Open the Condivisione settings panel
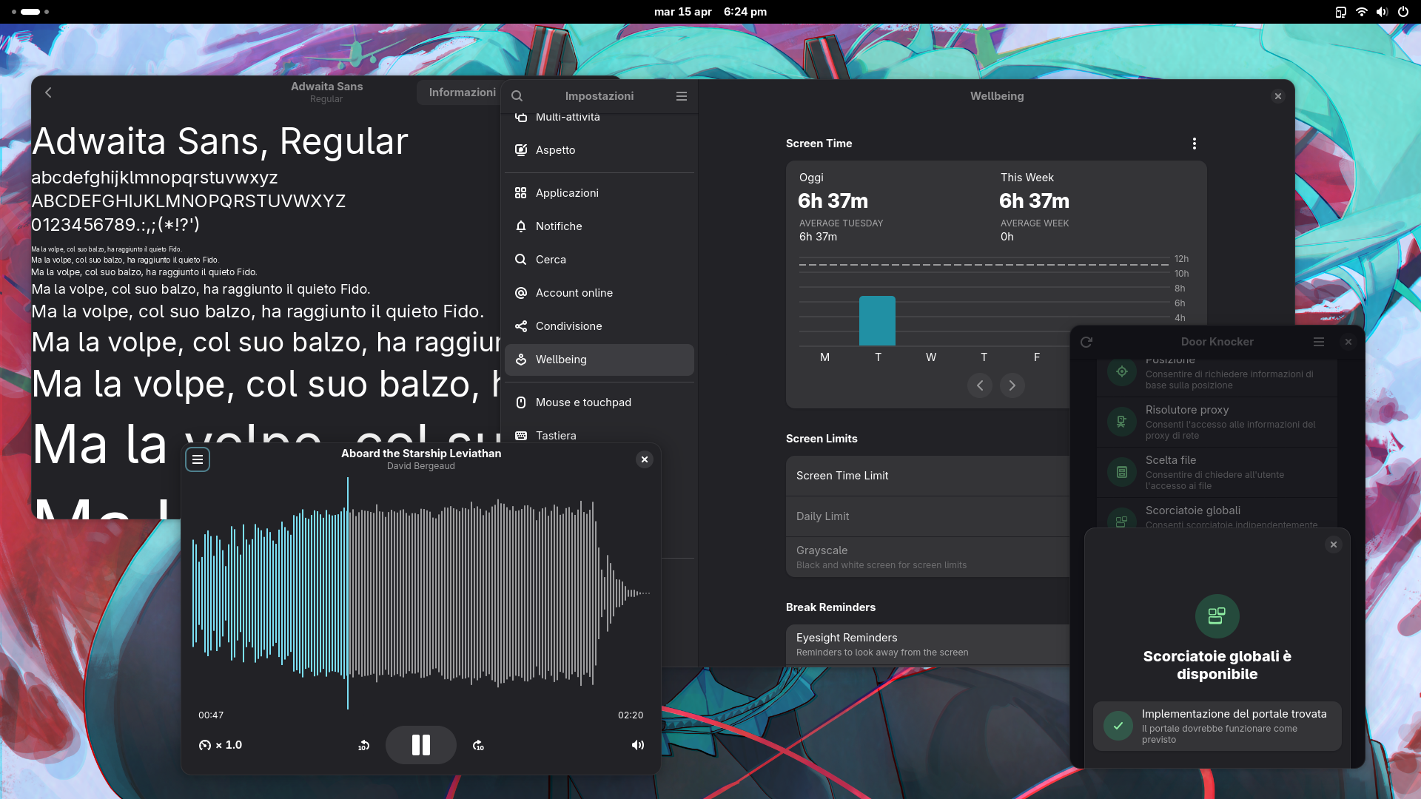Viewport: 1421px width, 799px height. 599,326
